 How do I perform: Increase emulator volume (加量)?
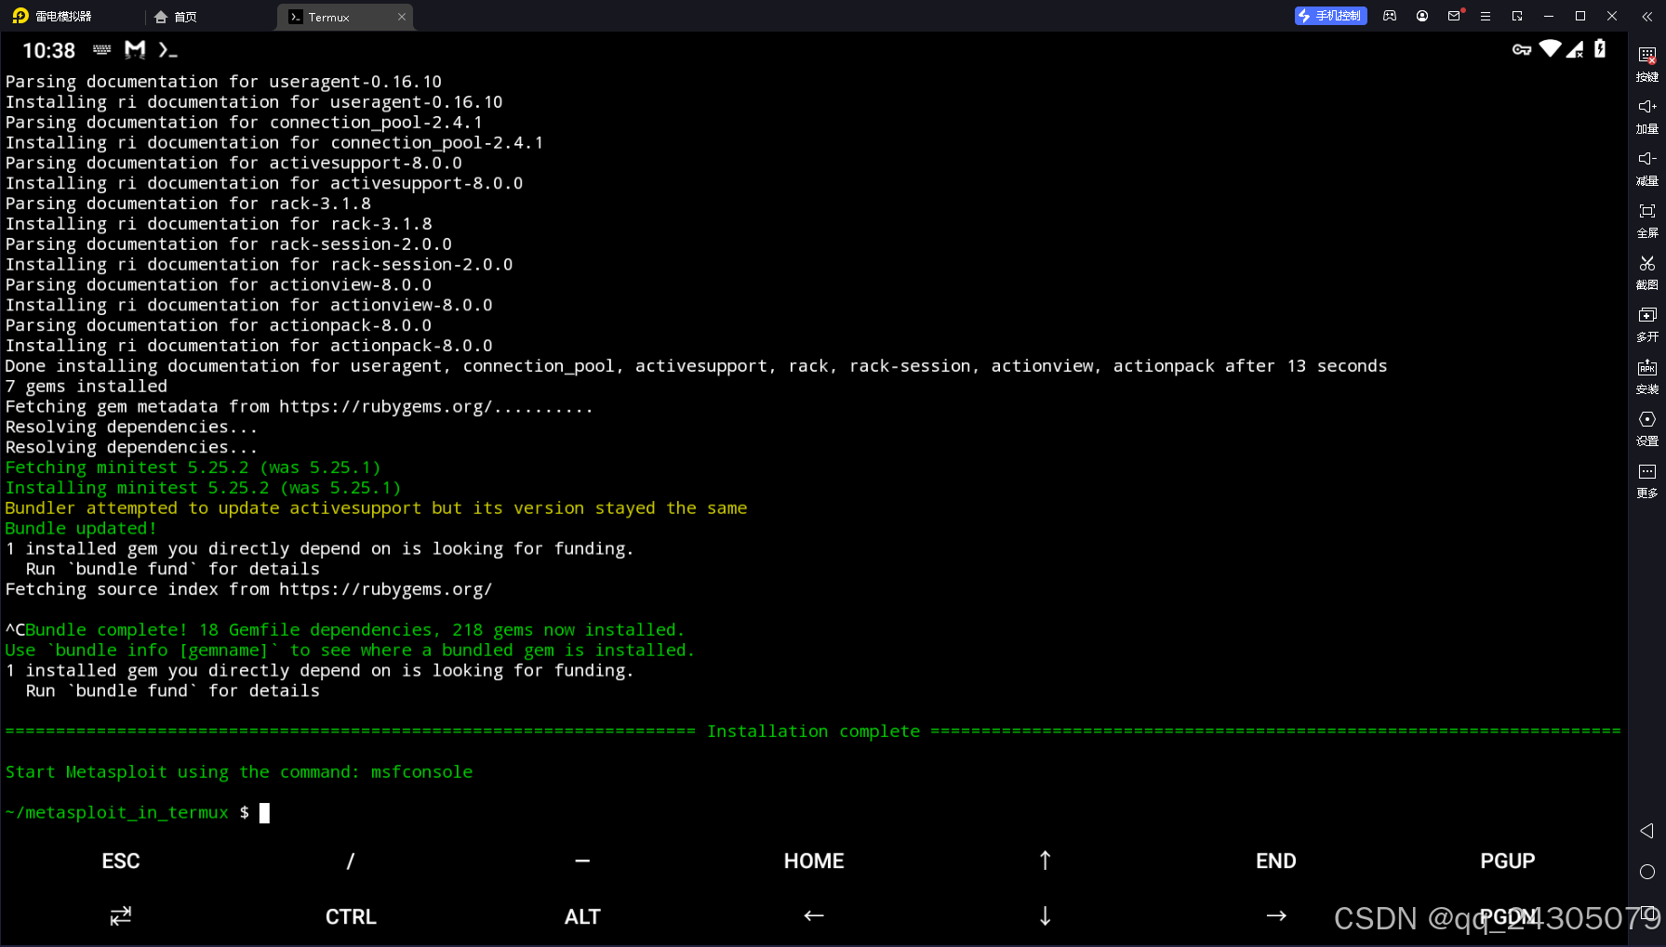pos(1646,116)
